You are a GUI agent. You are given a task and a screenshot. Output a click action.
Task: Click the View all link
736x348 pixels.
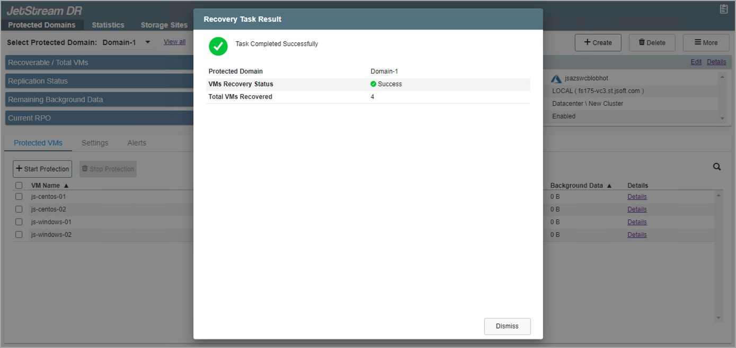pyautogui.click(x=174, y=42)
